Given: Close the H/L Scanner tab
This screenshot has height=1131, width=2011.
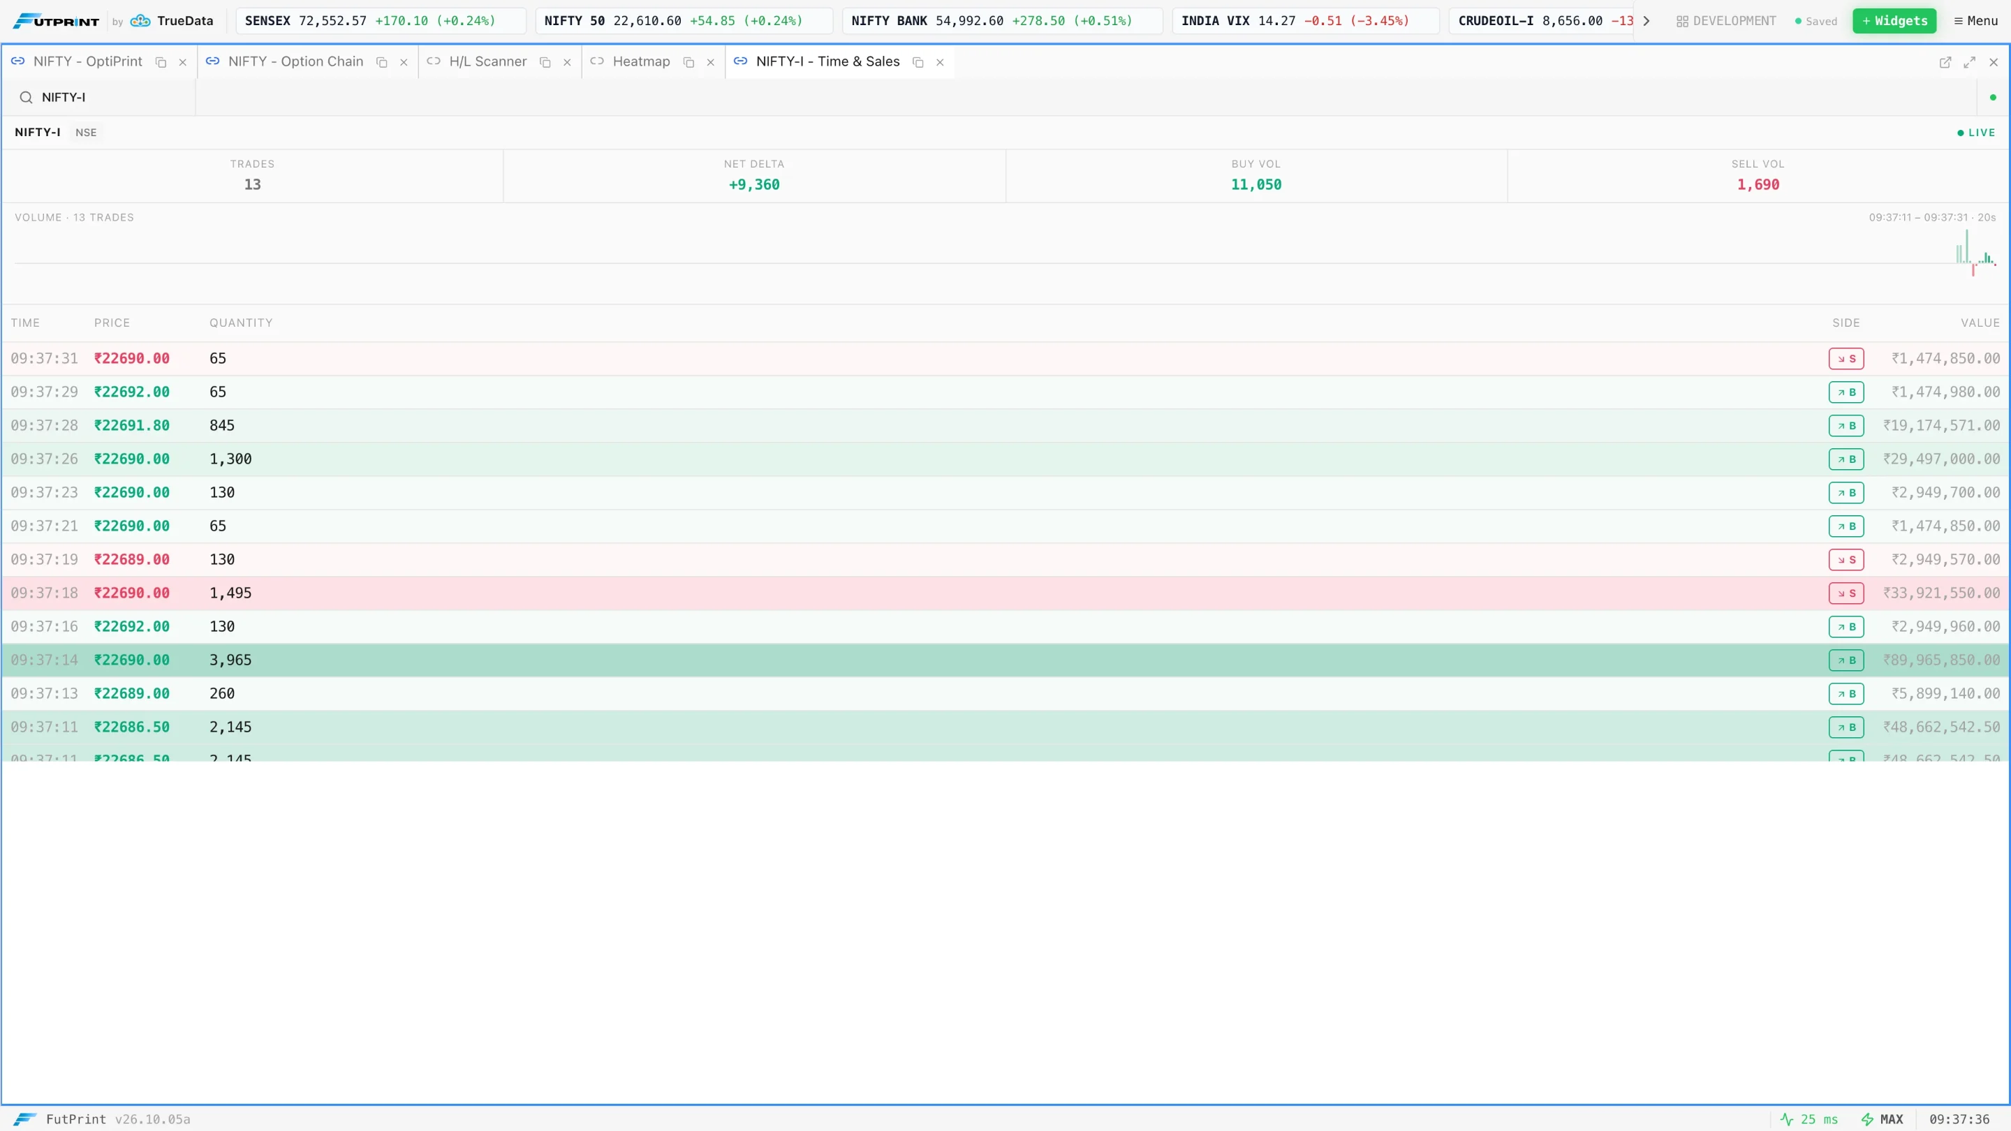Looking at the screenshot, I should (x=567, y=62).
